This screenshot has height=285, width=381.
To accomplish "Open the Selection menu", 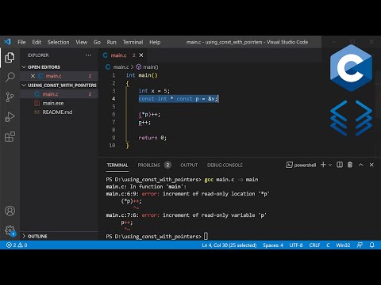I will point(59,42).
